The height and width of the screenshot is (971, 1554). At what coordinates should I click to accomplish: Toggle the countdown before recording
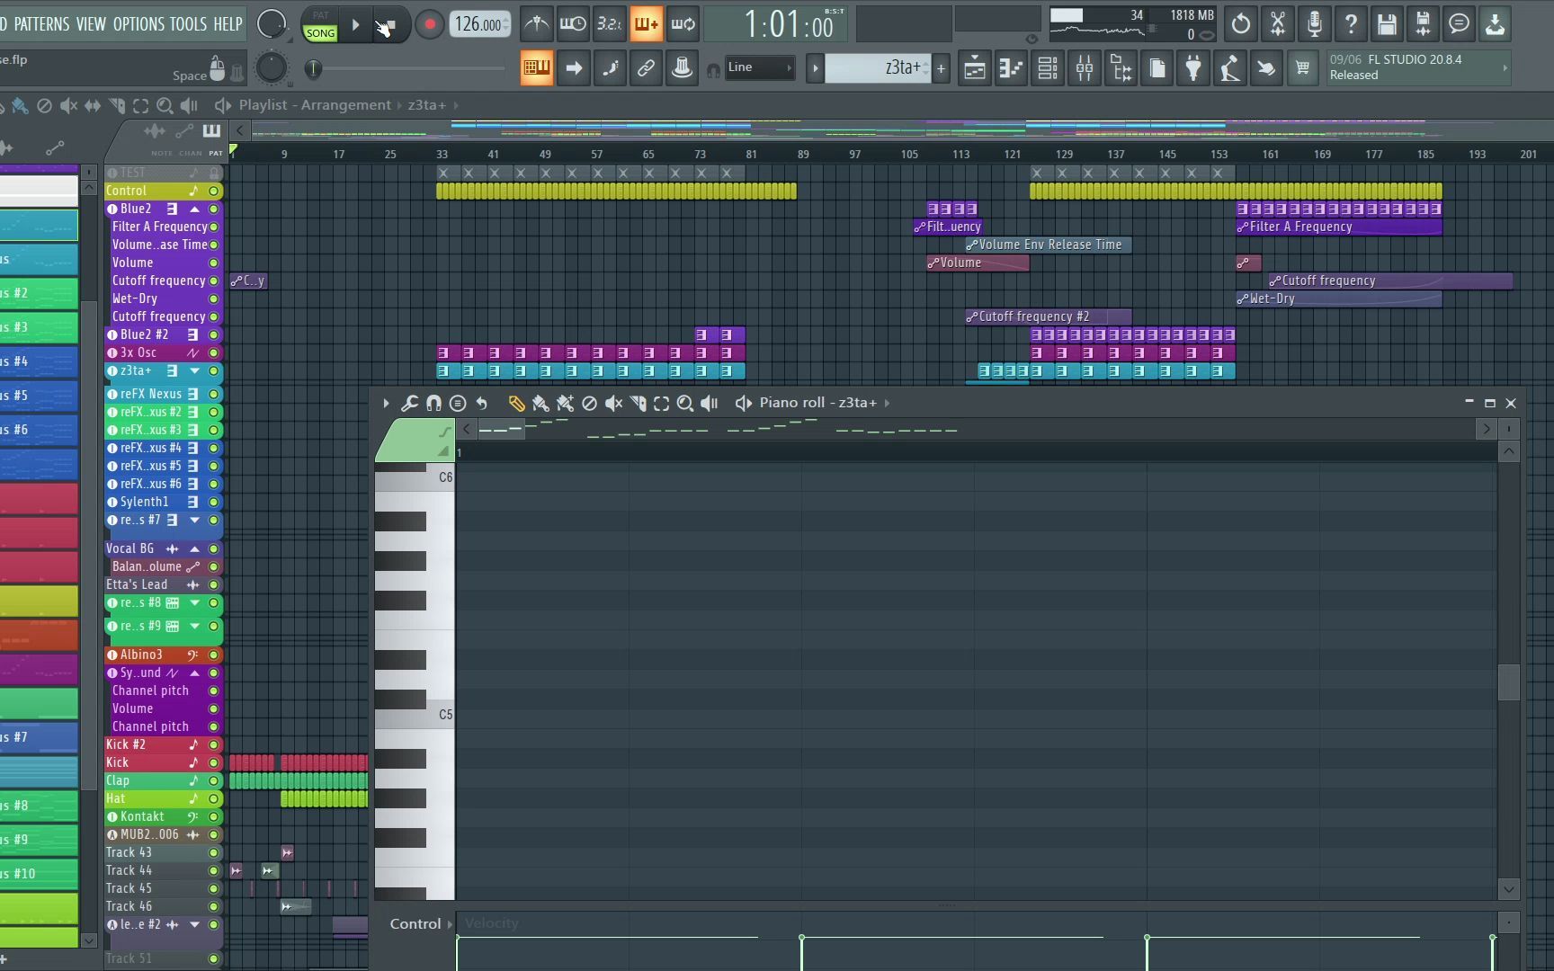609,24
